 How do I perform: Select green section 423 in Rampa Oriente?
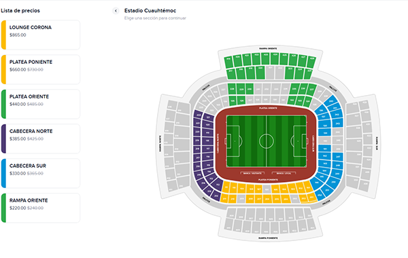point(265,58)
